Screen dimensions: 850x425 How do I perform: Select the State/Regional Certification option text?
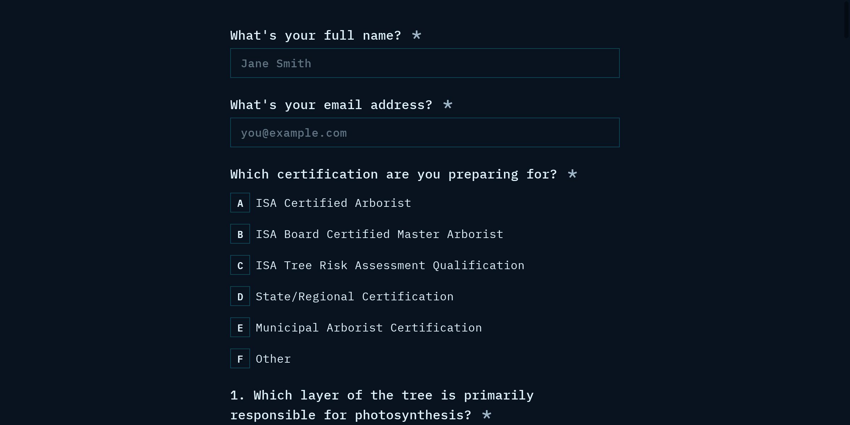pyautogui.click(x=355, y=297)
